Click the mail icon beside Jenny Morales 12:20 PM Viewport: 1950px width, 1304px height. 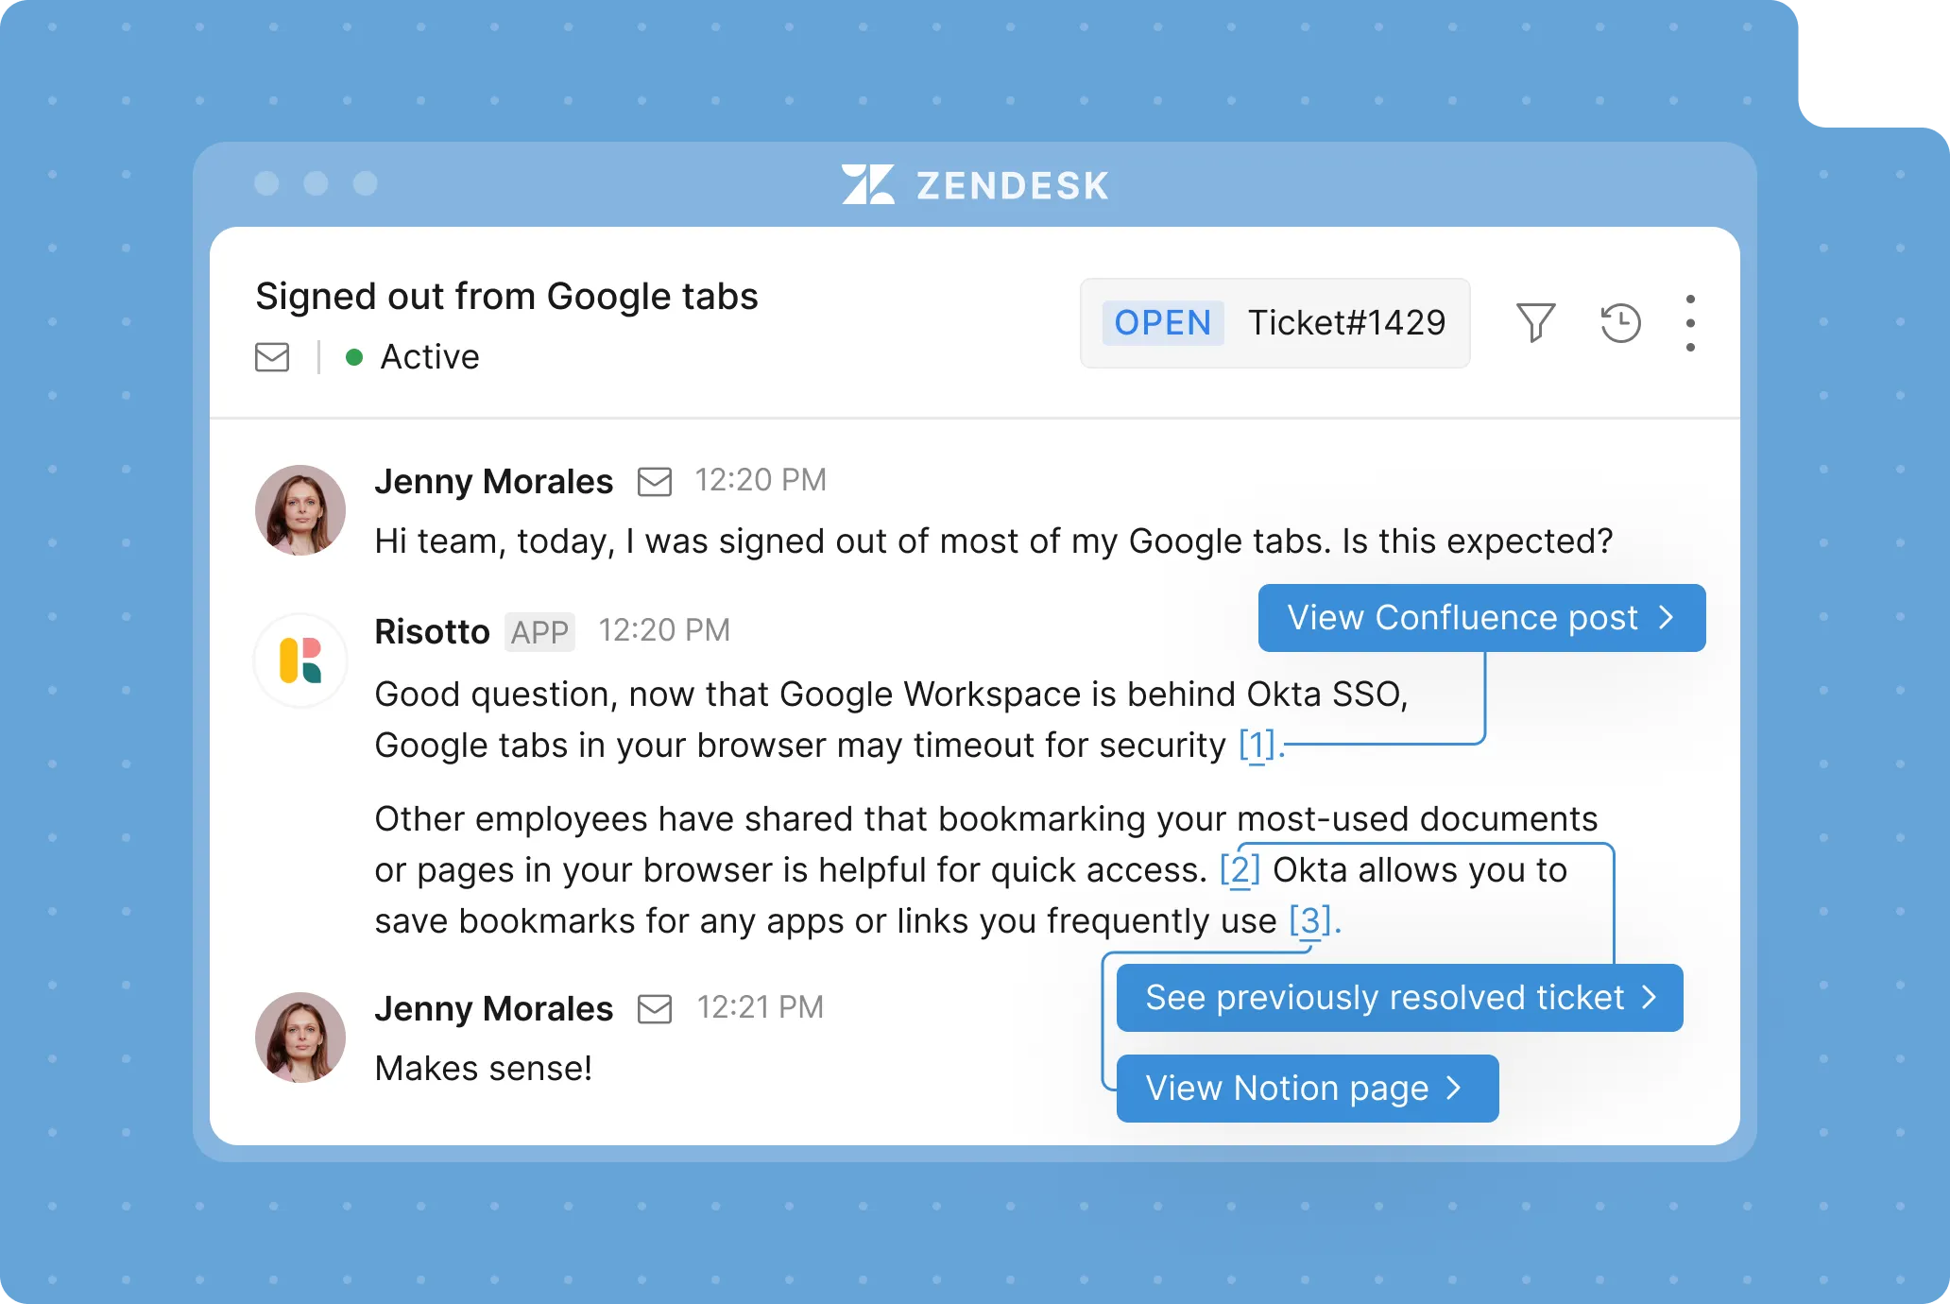[655, 481]
